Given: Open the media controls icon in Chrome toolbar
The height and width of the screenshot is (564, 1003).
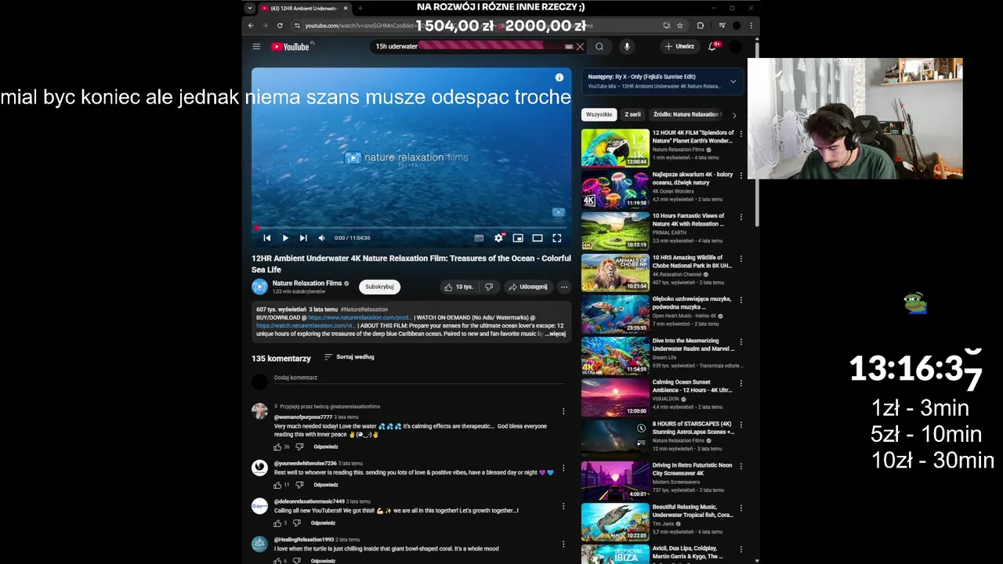Looking at the screenshot, I should 722,25.
